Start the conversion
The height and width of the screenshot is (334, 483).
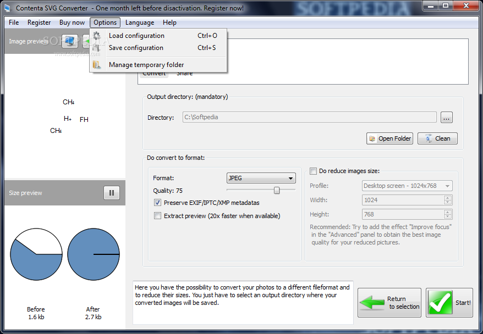click(449, 303)
